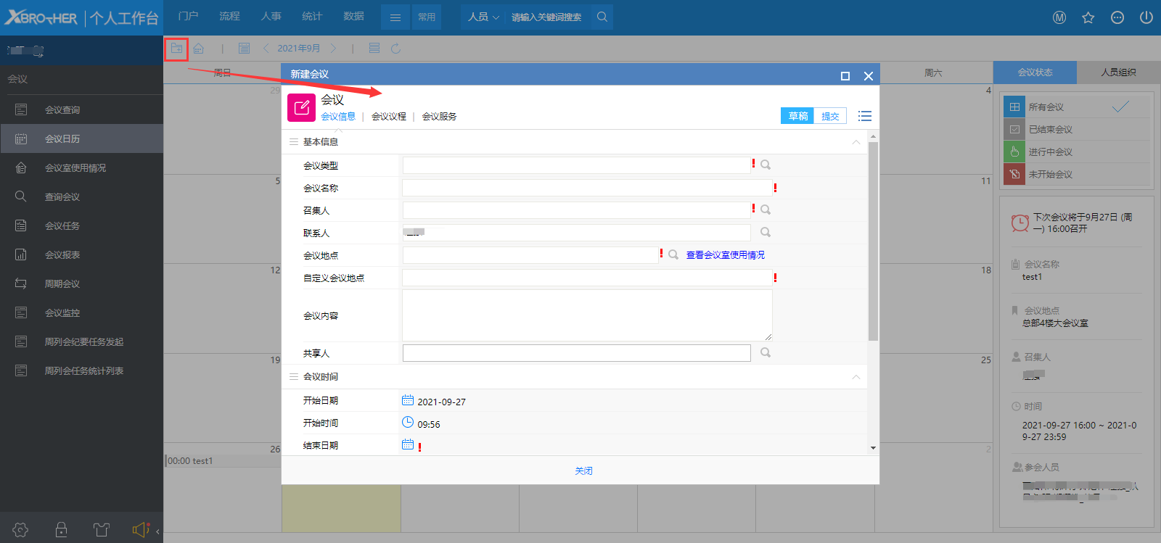This screenshot has height=543, width=1161.
Task: Collapse the 会议时间 section
Action: tap(856, 377)
